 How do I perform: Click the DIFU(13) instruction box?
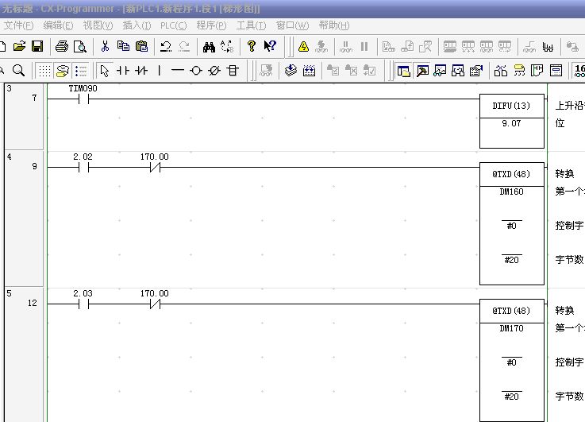(x=511, y=121)
